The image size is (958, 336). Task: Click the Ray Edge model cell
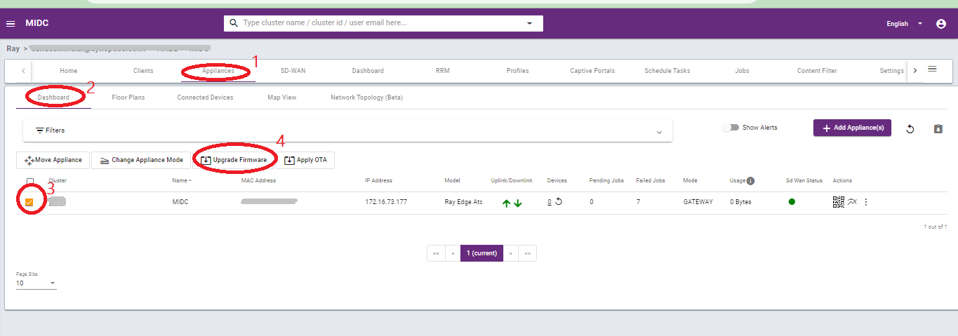463,202
